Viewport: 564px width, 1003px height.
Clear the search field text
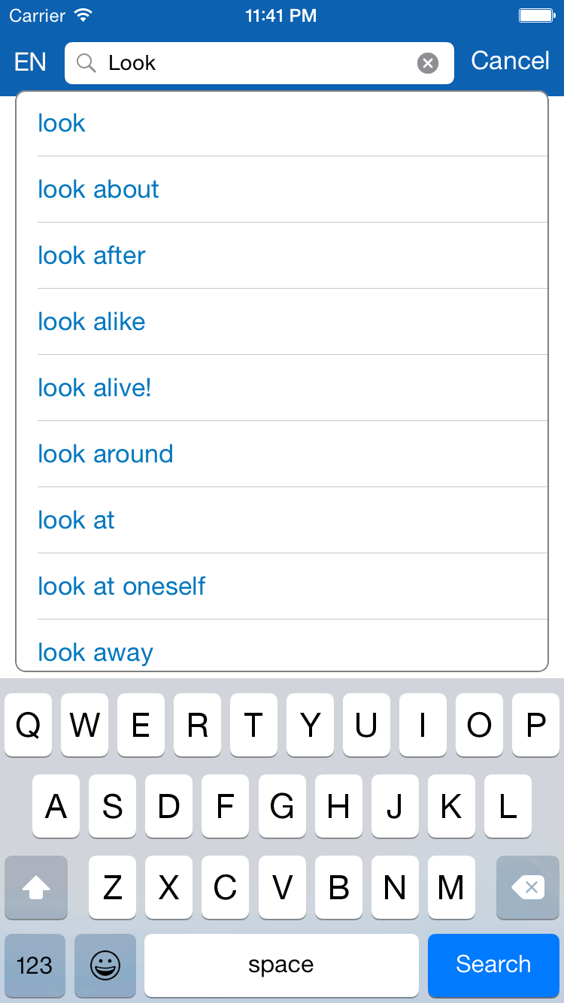click(x=428, y=63)
